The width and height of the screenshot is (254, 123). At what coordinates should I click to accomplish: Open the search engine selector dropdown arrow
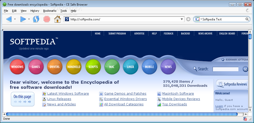pyautogui.click(x=201, y=19)
